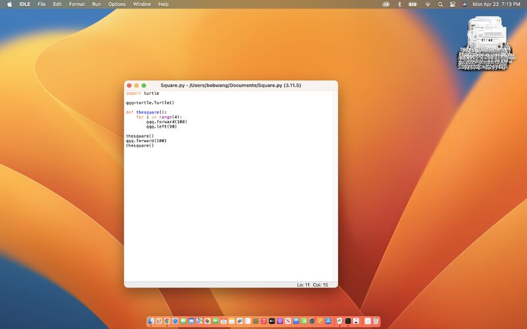Expand the File menu

click(x=42, y=4)
